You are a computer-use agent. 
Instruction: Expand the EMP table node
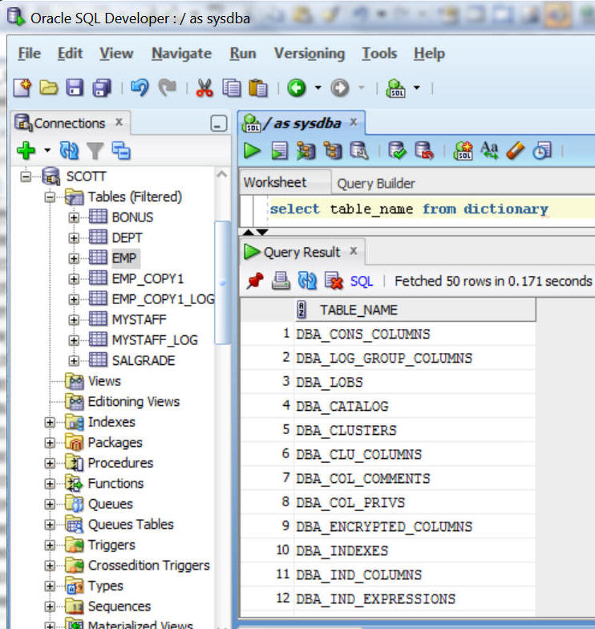[74, 258]
